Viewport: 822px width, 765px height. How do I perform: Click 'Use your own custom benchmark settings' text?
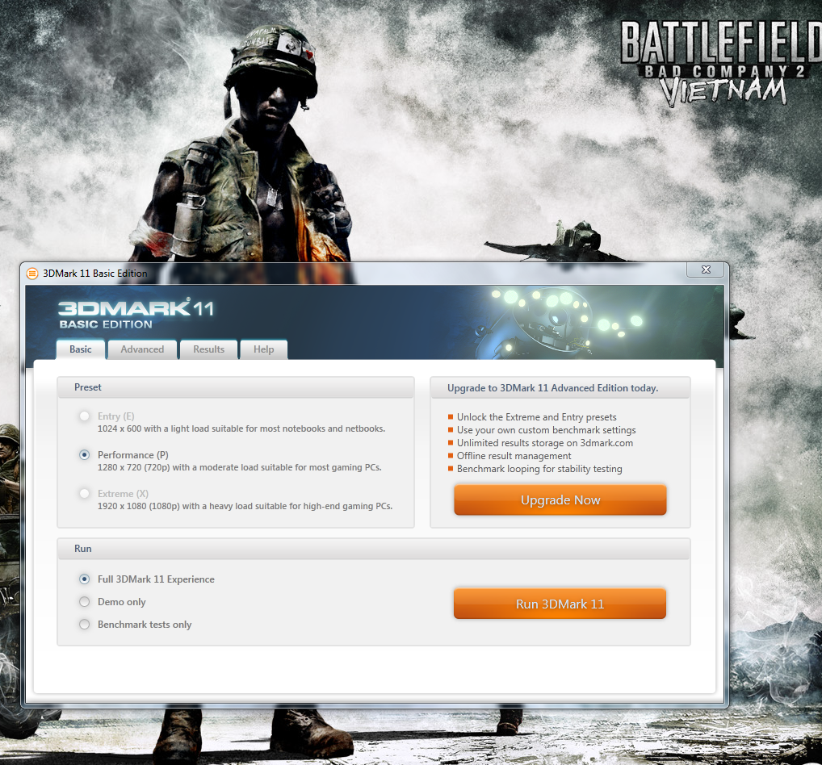point(547,430)
